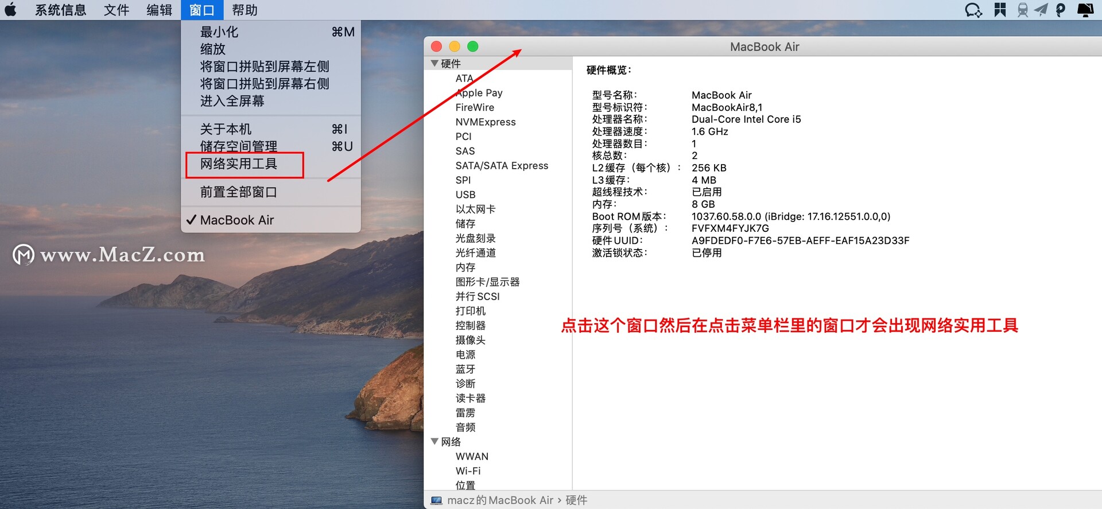Select SAS in the sidebar
The width and height of the screenshot is (1102, 509).
pos(465,151)
